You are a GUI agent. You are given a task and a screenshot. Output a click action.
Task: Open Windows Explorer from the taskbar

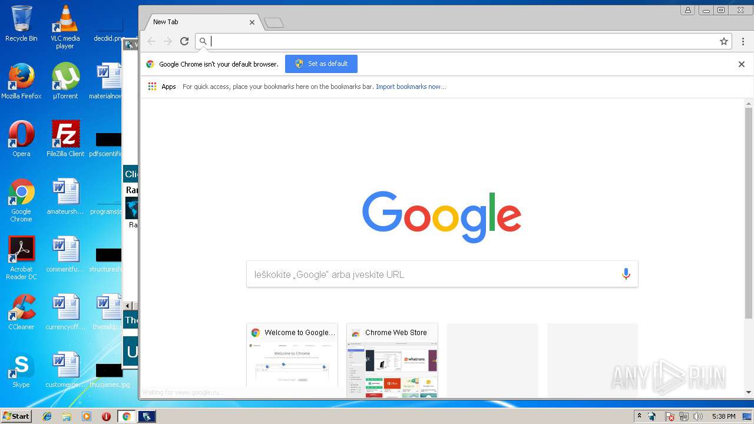[67, 416]
